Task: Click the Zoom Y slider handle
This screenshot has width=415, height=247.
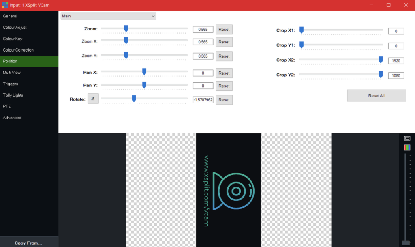Action: (x=126, y=55)
